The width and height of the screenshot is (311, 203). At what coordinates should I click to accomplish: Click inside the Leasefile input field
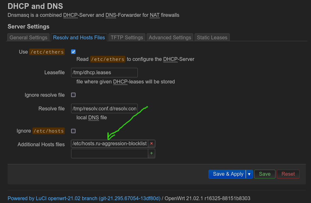click(x=104, y=72)
